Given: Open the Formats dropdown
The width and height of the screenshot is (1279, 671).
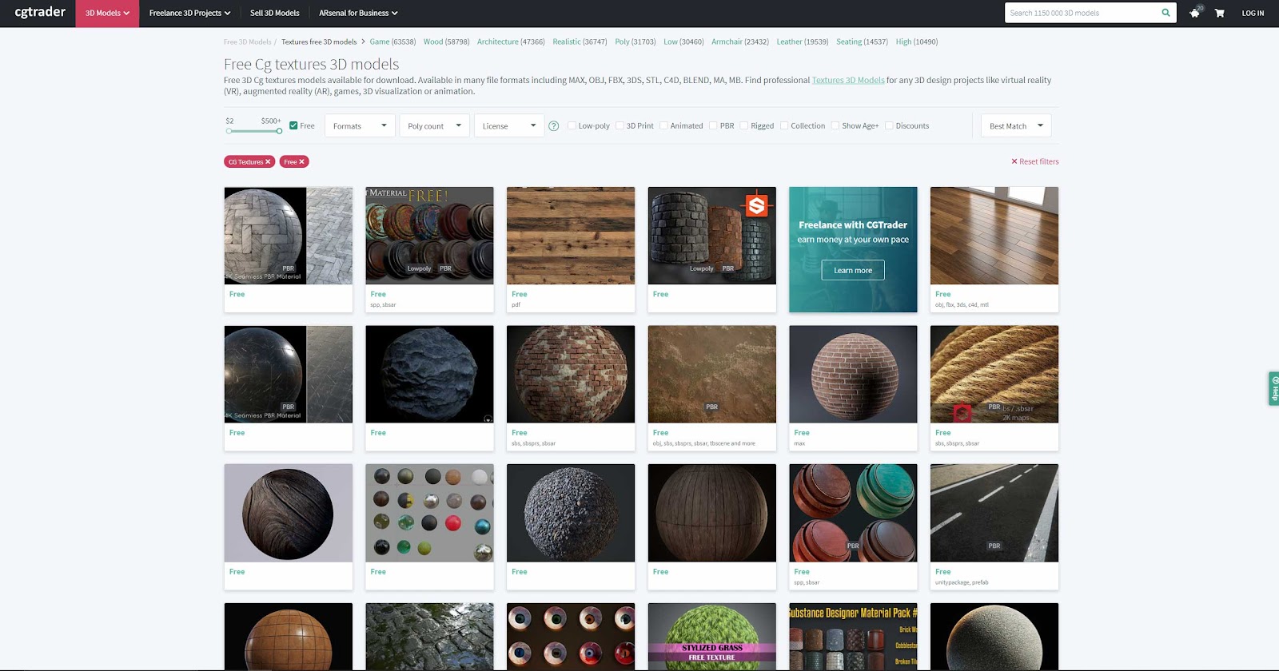Looking at the screenshot, I should 360,125.
